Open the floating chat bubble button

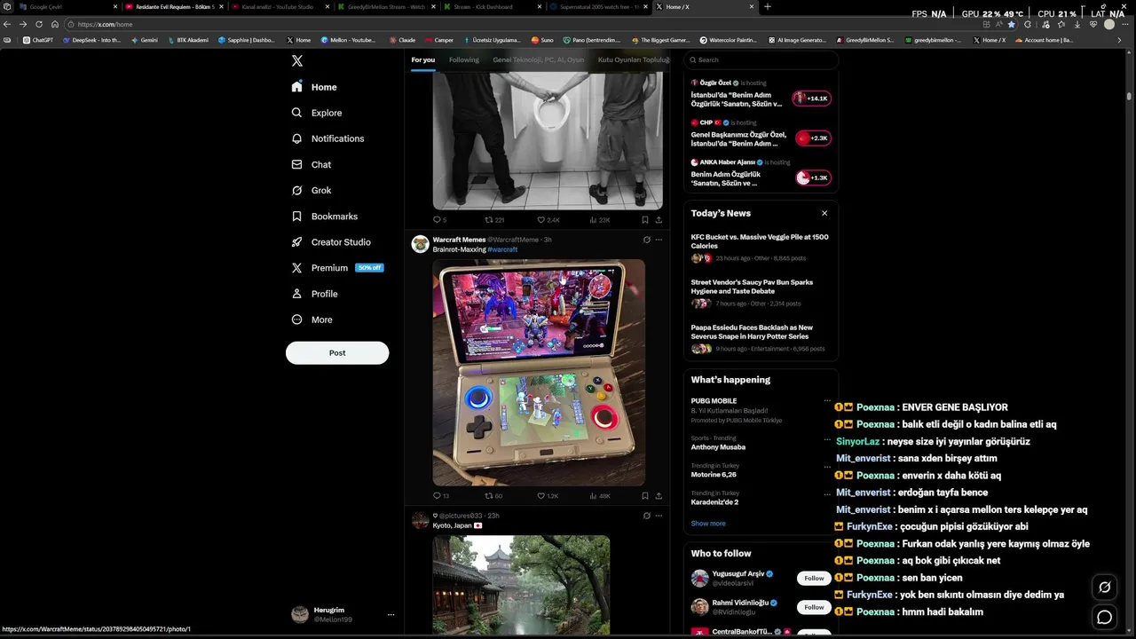click(1104, 617)
